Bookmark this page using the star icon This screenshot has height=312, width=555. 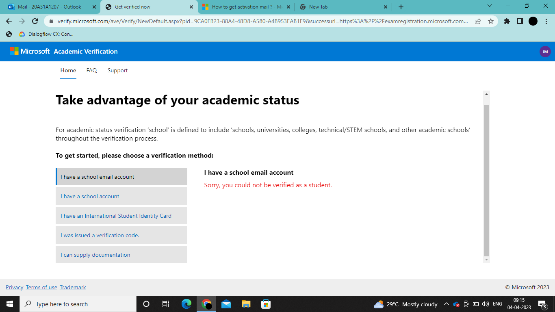[492, 21]
